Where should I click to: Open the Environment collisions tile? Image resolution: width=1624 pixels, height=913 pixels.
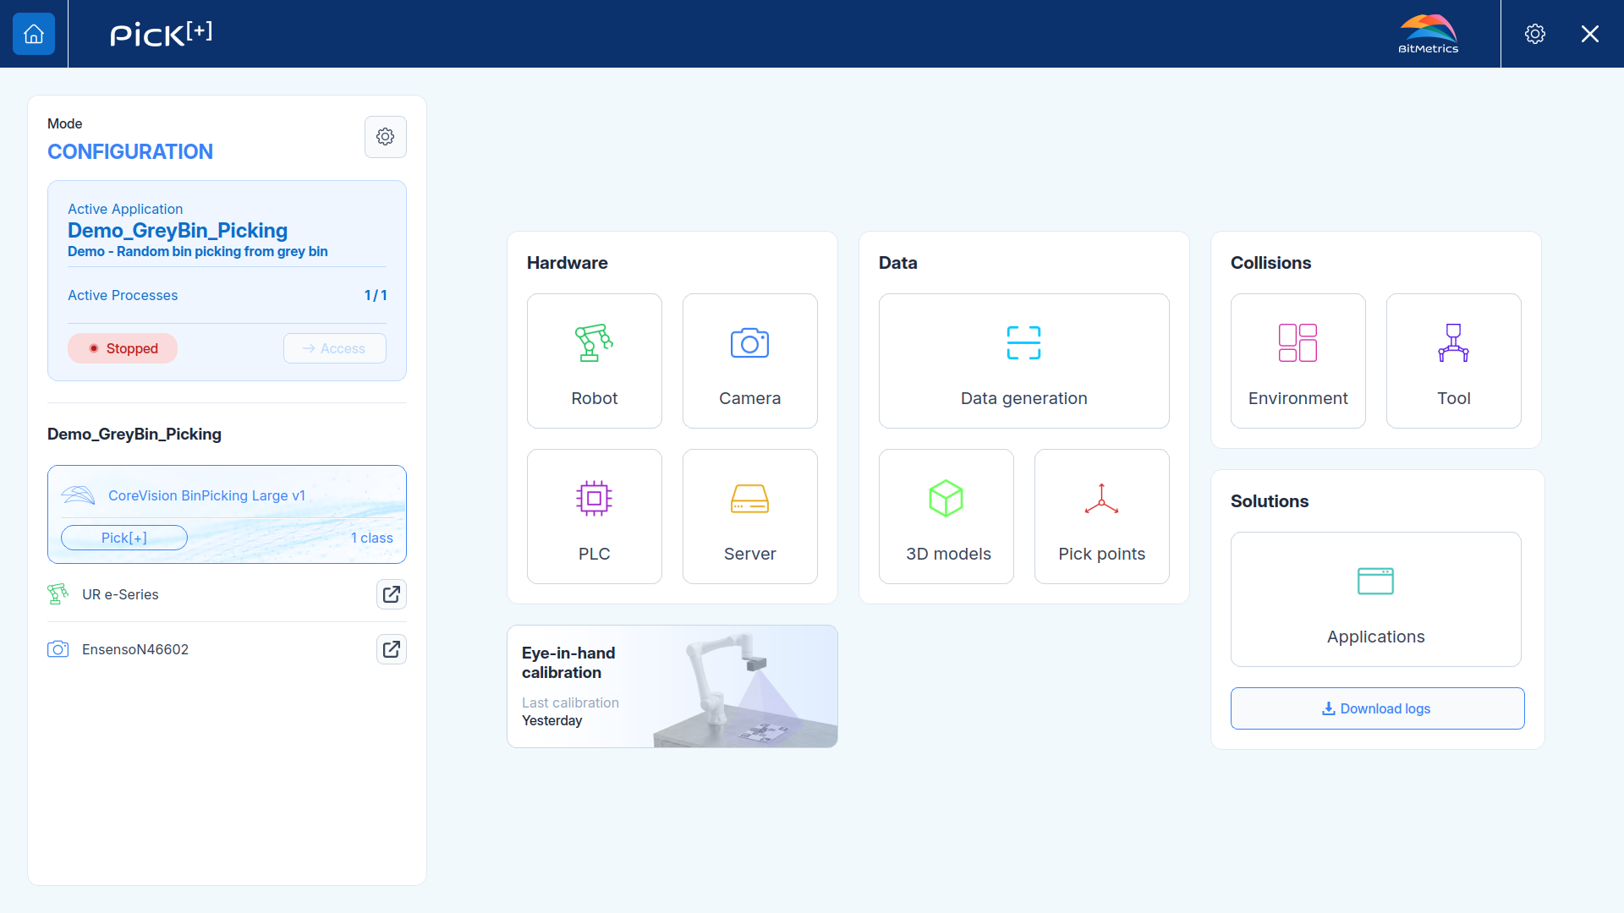pyautogui.click(x=1298, y=361)
